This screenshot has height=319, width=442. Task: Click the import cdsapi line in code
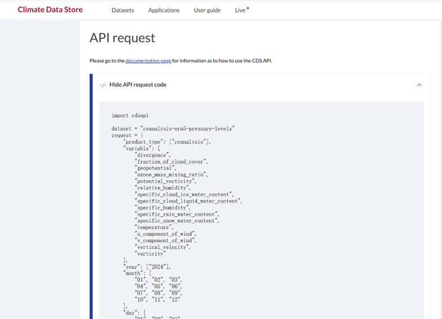(x=130, y=115)
